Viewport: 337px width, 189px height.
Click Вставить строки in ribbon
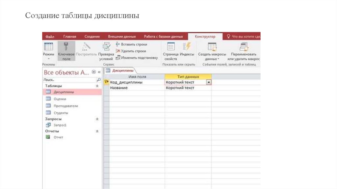pyautogui.click(x=131, y=44)
